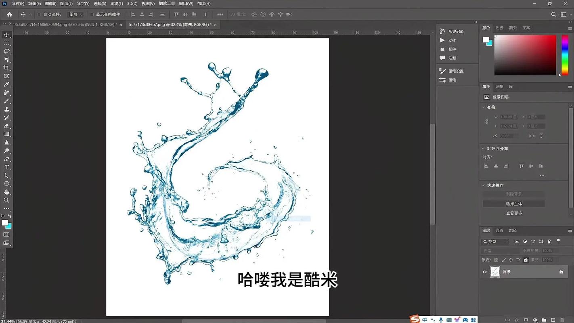Select the Horizontal Type tool
574x323 pixels.
pyautogui.click(x=6, y=167)
